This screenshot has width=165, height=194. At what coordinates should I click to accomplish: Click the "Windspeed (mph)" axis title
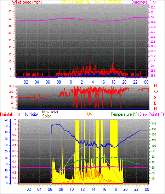pyautogui.click(x=27, y=2)
